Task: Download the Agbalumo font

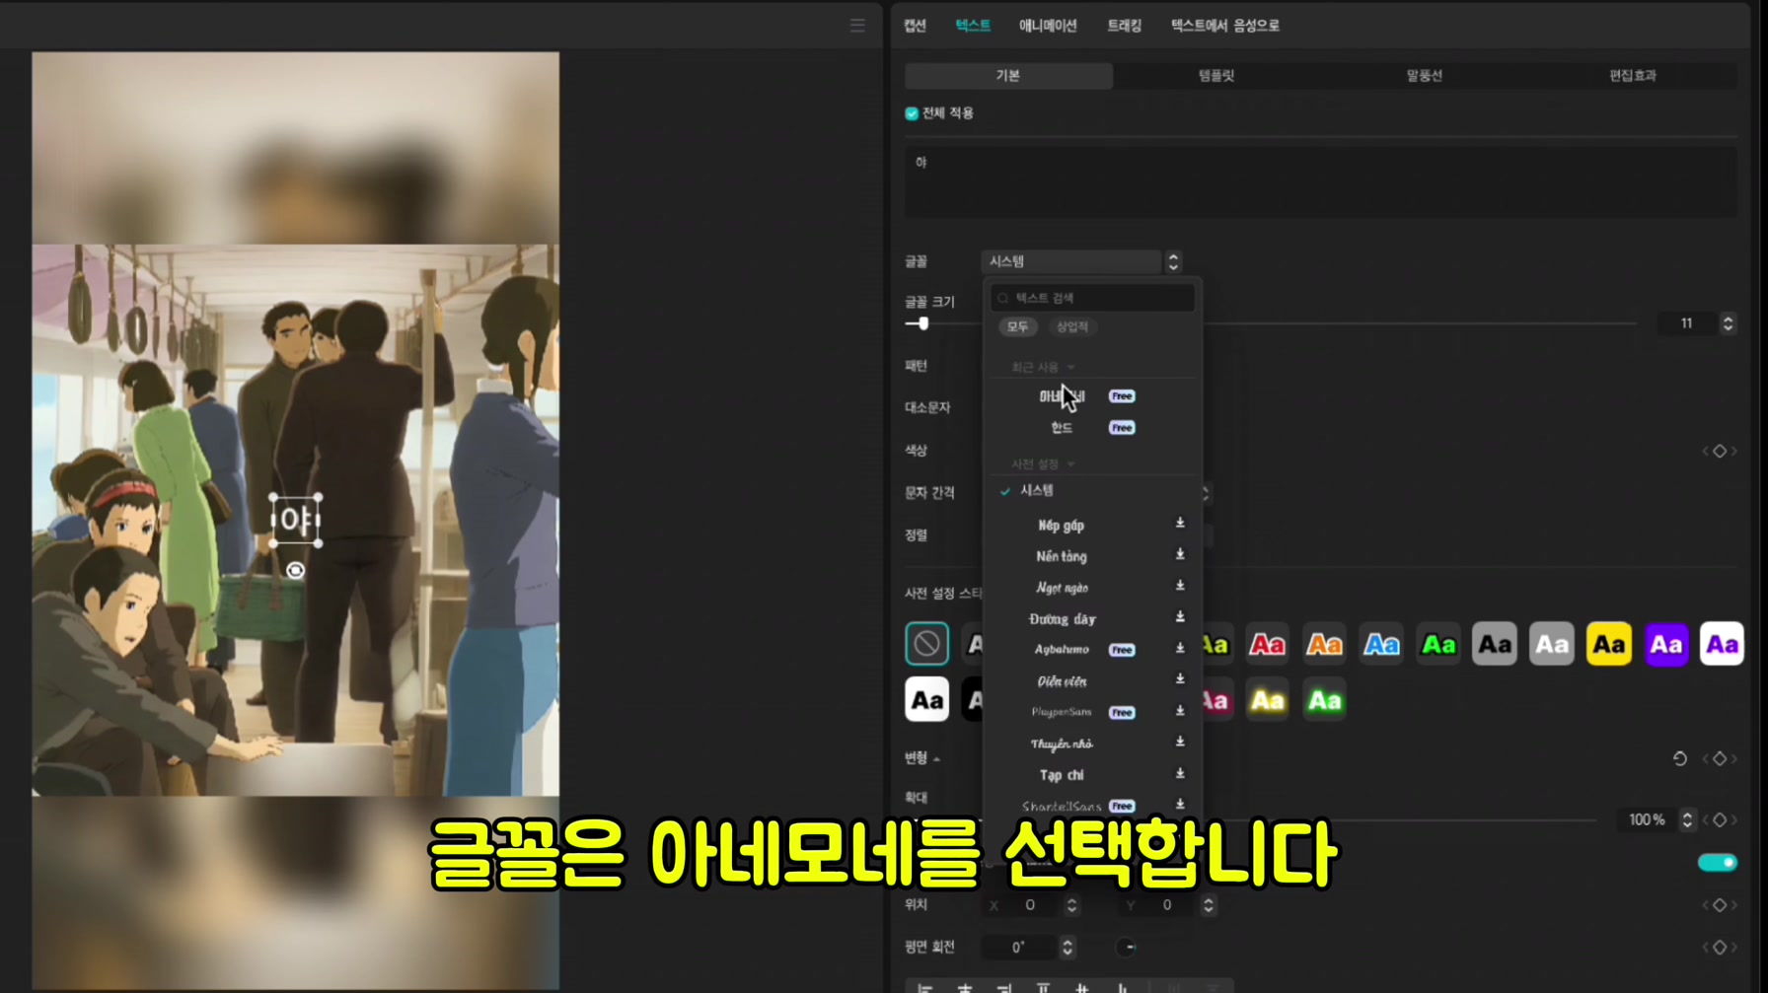Action: 1180,649
